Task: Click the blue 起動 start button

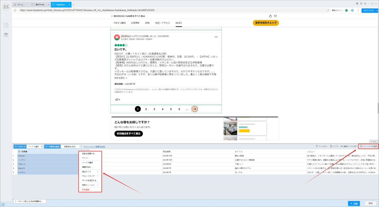Action: (355, 203)
